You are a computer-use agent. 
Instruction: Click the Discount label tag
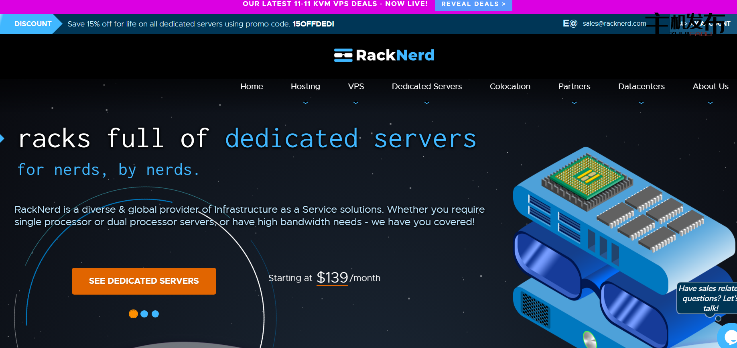tap(31, 24)
